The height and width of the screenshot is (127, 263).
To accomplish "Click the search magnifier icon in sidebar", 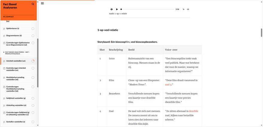I will pyautogui.click(x=33, y=4).
